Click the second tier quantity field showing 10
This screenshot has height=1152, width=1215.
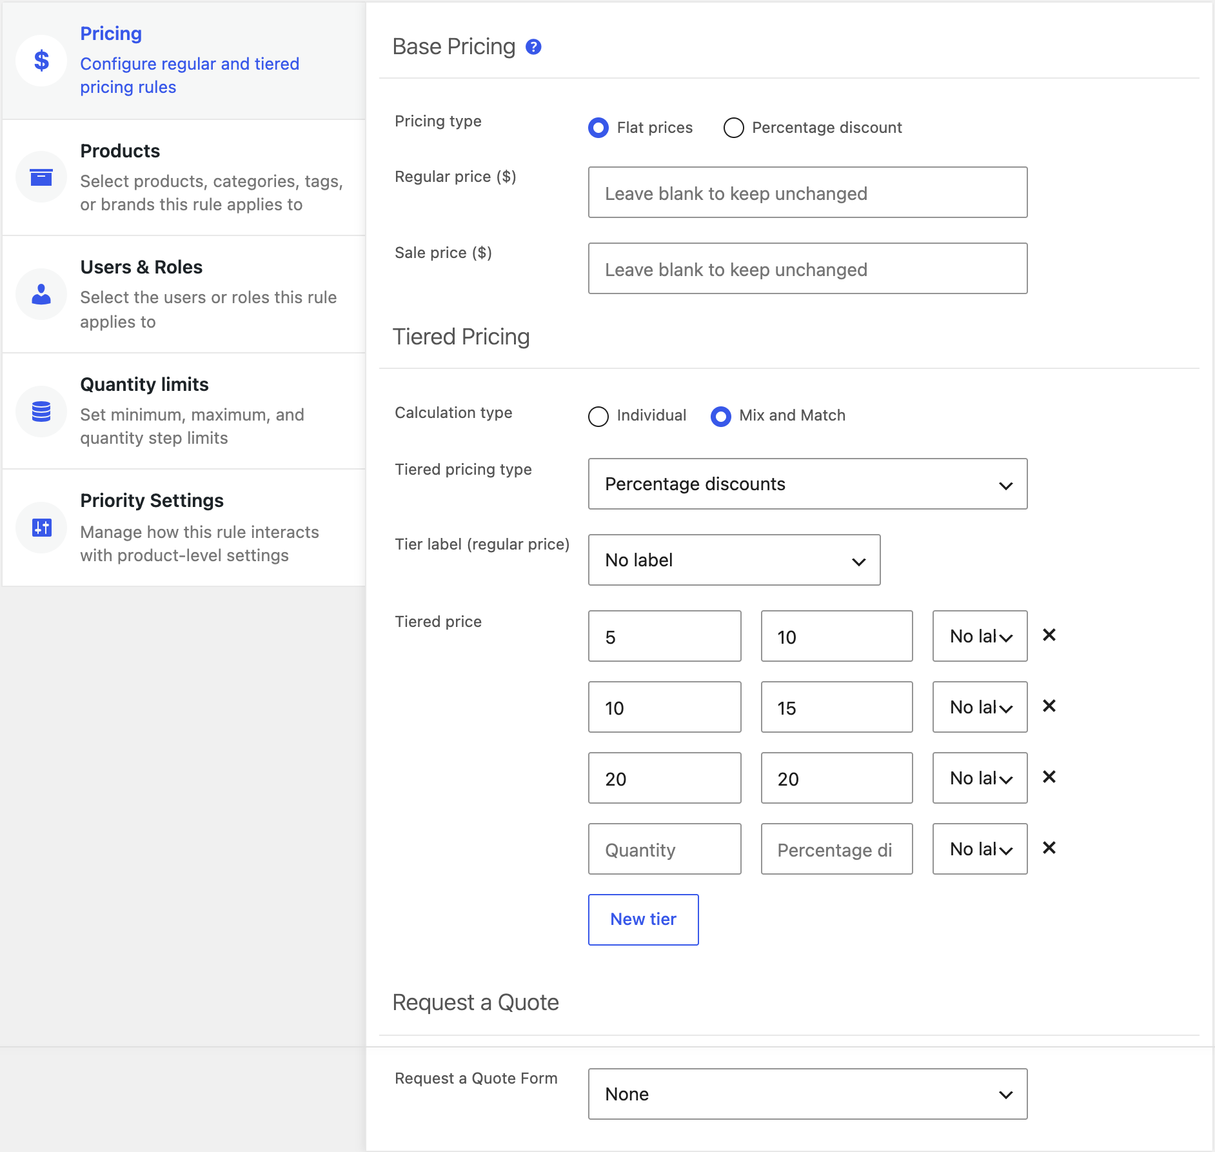(665, 707)
